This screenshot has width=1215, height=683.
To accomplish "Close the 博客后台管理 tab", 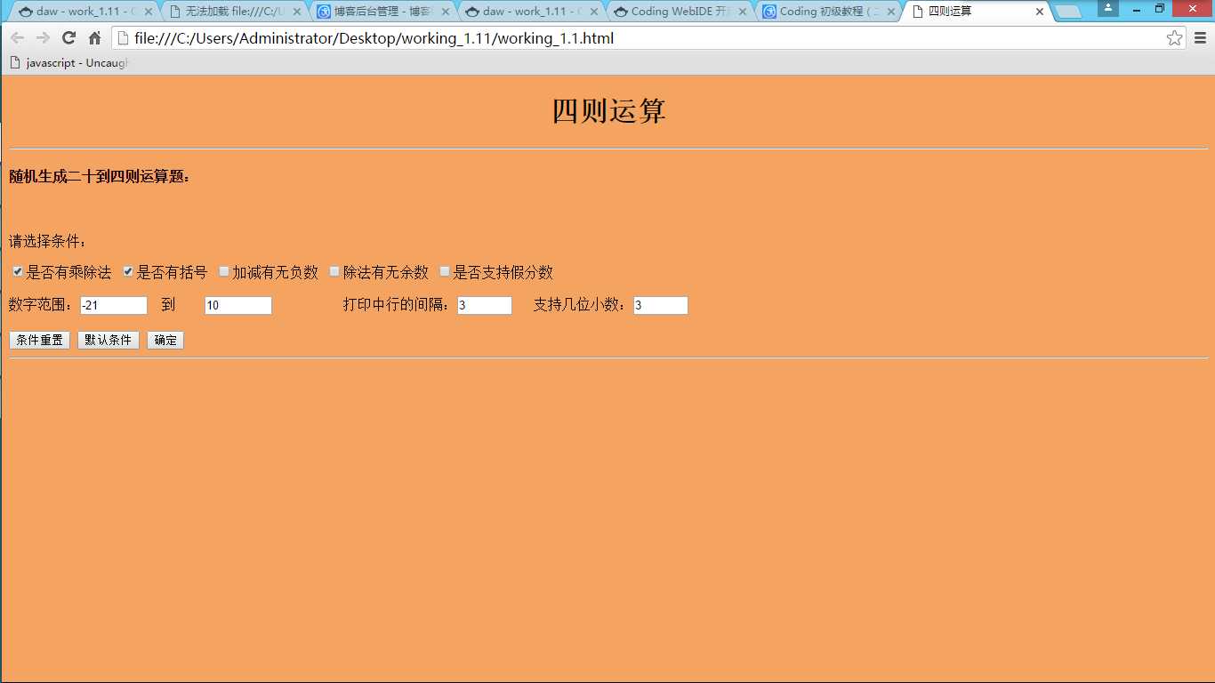I will pos(445,12).
